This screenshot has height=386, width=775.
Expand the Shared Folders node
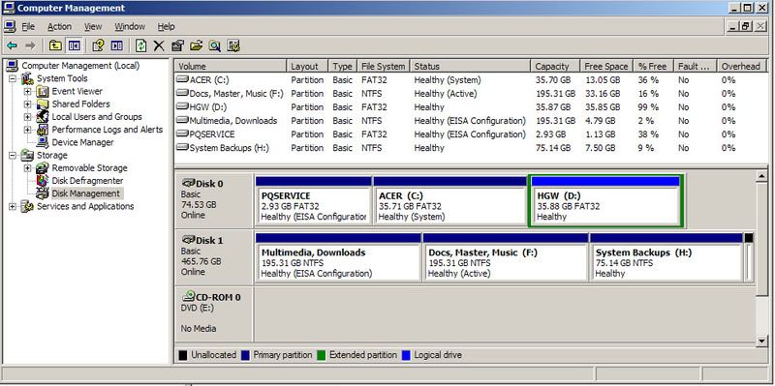(28, 104)
